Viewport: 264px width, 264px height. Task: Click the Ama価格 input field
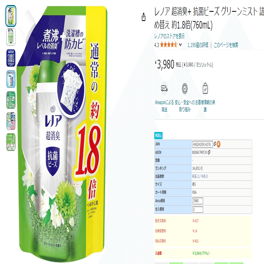click(x=198, y=201)
